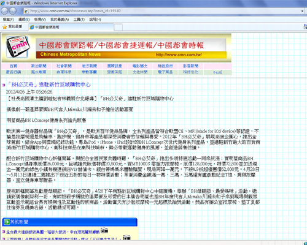Click the Internet Explorer icon in the title bar
307x245 pixels.
click(x=3, y=3)
